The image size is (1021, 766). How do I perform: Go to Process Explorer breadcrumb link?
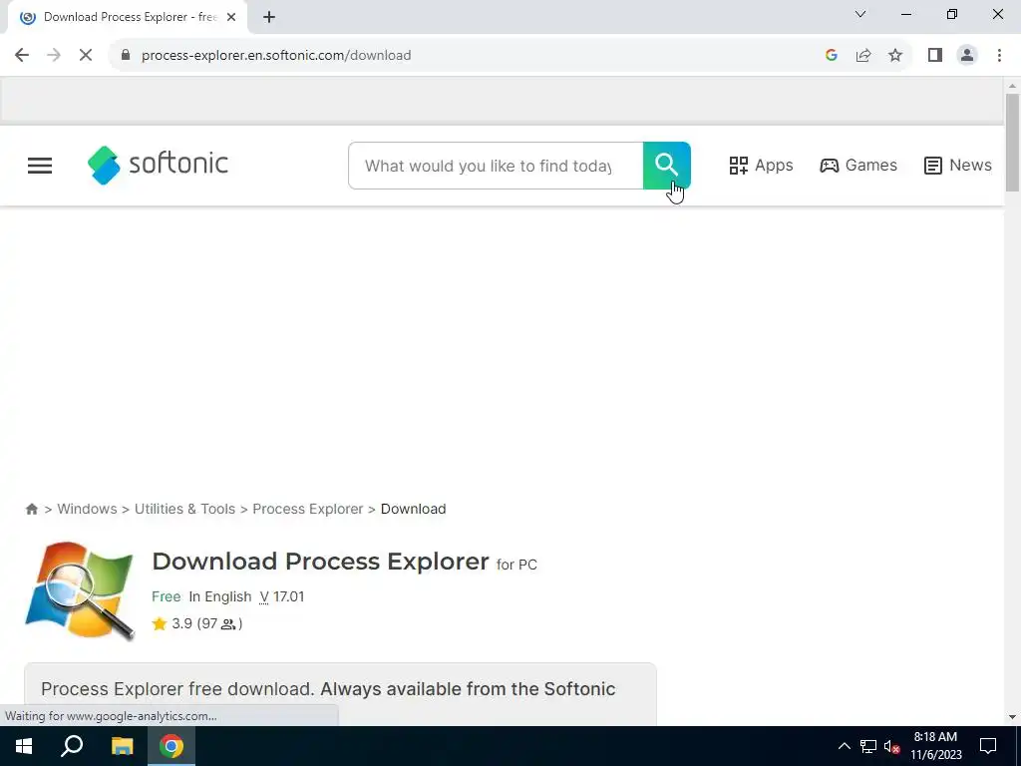click(308, 509)
